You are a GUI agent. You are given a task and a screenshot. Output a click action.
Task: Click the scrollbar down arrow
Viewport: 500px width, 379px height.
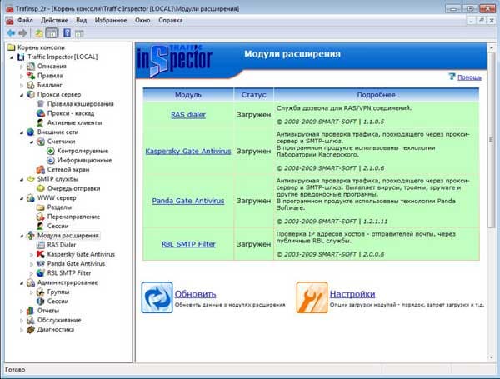492,357
